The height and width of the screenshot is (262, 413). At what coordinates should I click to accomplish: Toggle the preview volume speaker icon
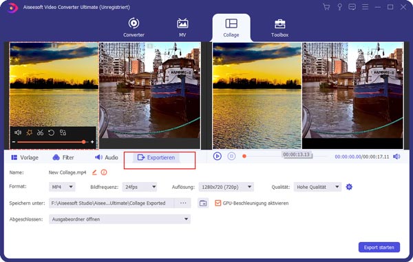tap(396, 157)
